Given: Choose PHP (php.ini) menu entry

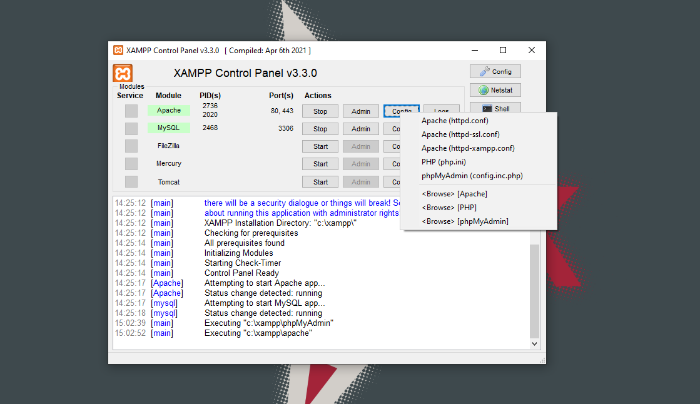Looking at the screenshot, I should pyautogui.click(x=444, y=162).
